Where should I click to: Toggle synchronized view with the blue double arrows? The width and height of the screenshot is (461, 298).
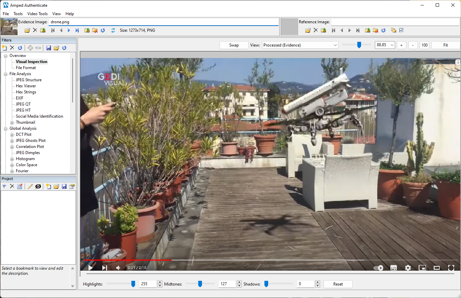(x=113, y=30)
